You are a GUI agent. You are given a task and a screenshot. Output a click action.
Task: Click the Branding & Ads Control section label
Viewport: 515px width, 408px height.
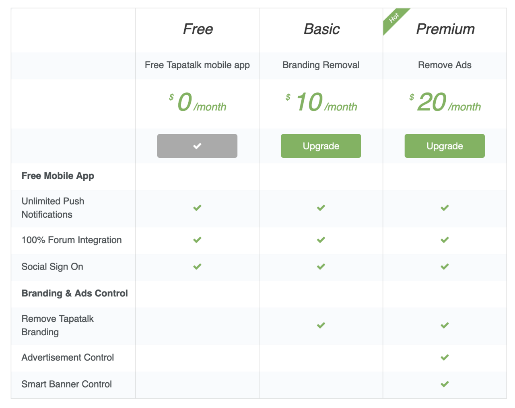coord(74,293)
